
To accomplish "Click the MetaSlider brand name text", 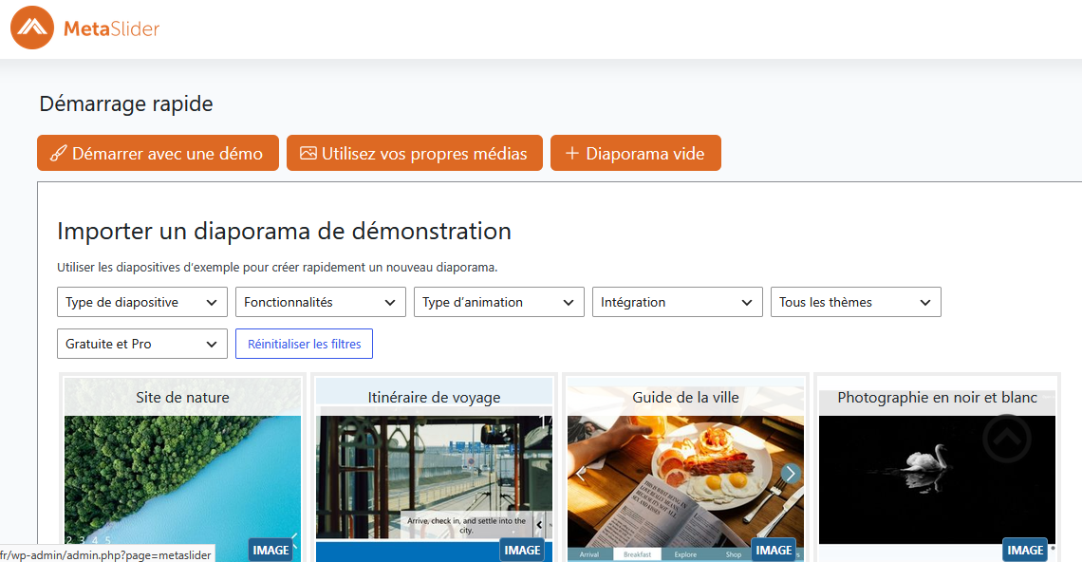I will tap(112, 28).
